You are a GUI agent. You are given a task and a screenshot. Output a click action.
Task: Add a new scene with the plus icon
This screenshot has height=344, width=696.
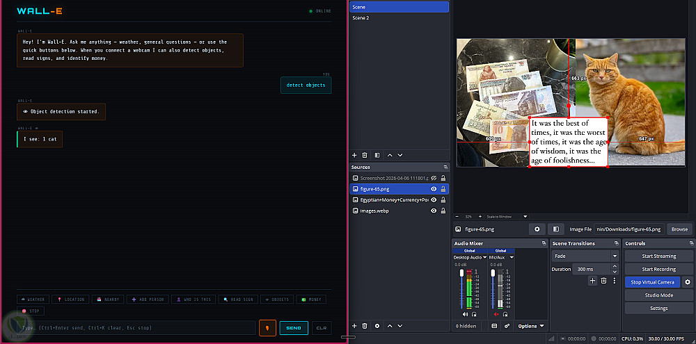point(354,155)
